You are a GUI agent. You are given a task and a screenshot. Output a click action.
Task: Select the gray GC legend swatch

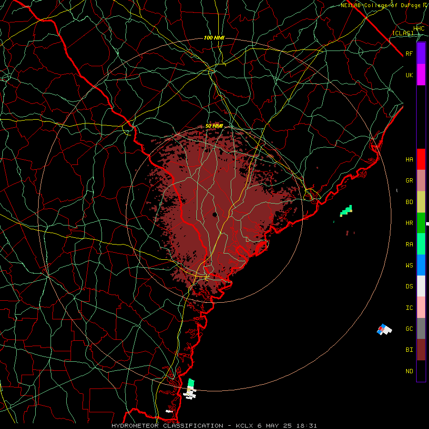click(x=421, y=328)
